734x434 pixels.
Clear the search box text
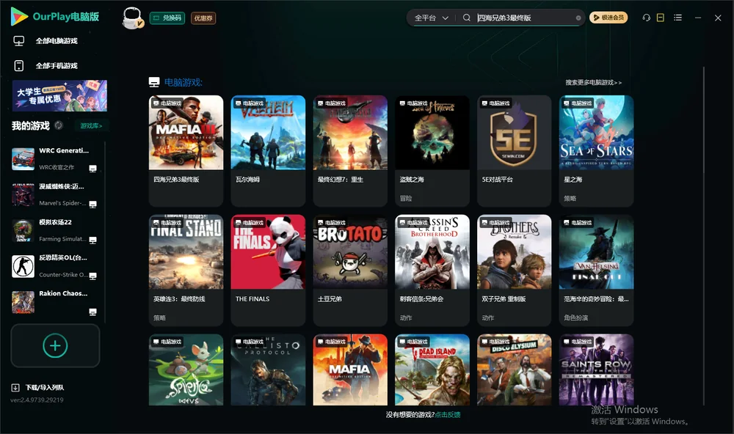point(578,18)
